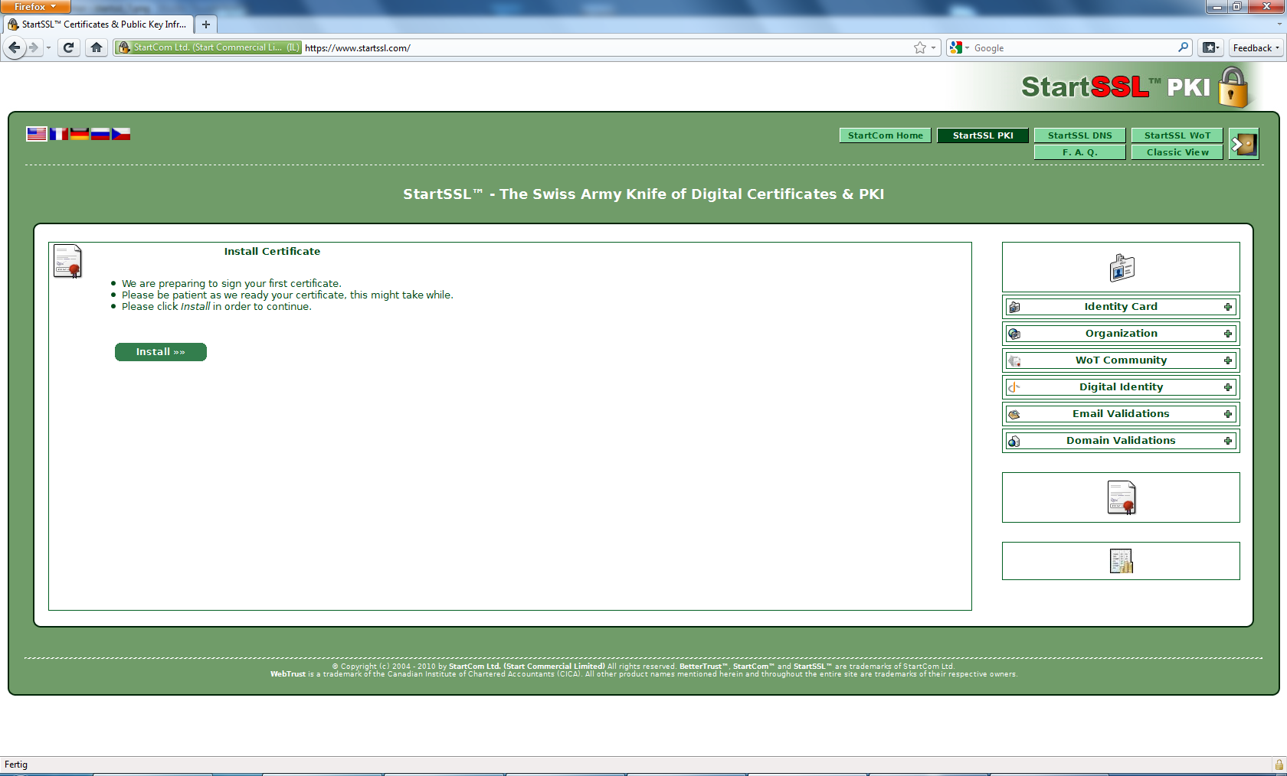The width and height of the screenshot is (1287, 776).
Task: Click the Install button
Action: [x=161, y=352]
